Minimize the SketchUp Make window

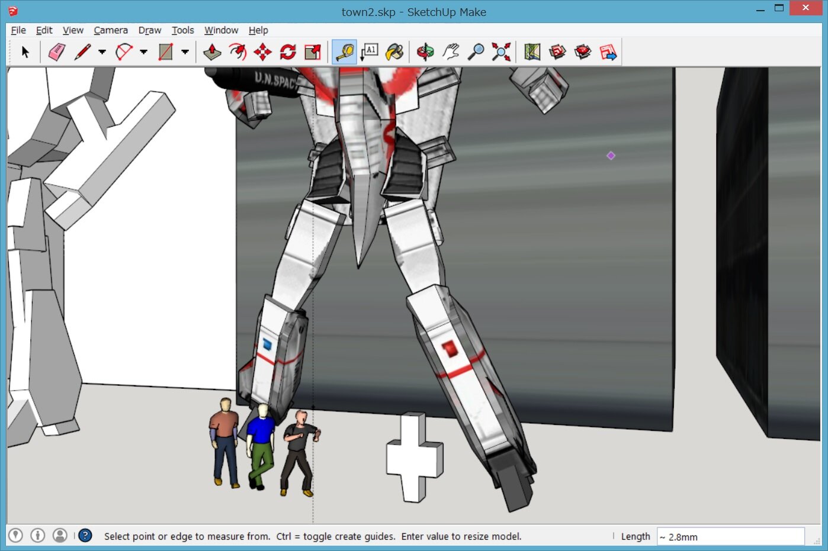tap(760, 9)
